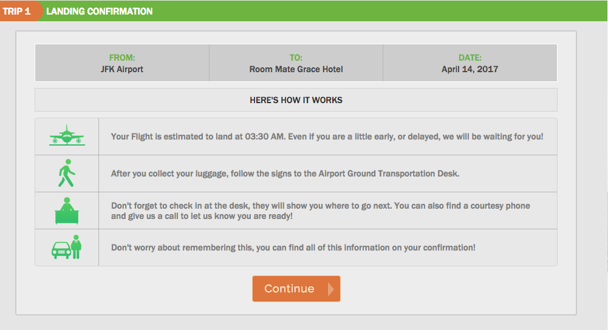This screenshot has height=330, width=608.
Task: Select the JFK Airport text
Action: (122, 69)
